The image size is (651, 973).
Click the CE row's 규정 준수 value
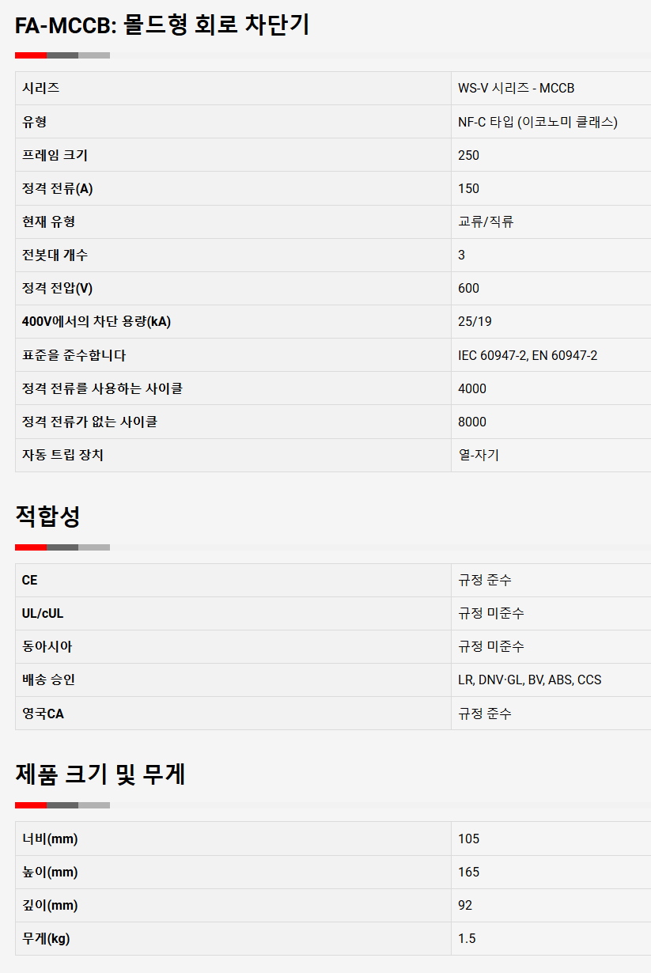484,580
